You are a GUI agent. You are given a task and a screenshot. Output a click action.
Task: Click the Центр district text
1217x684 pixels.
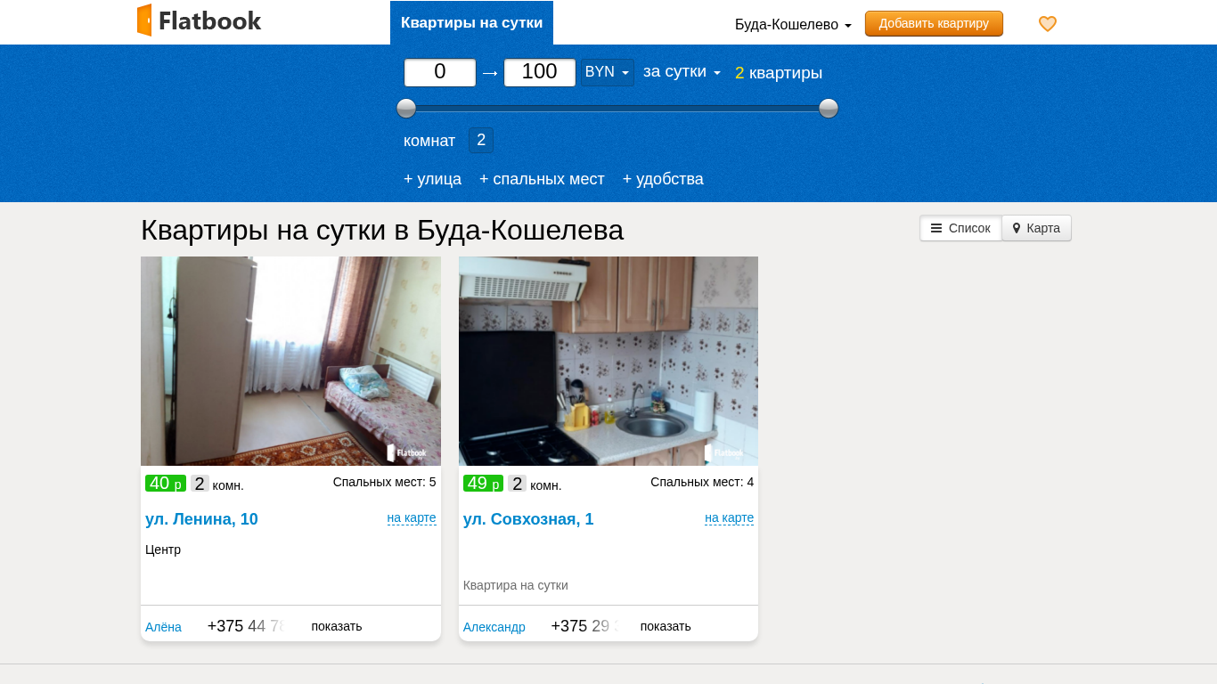point(163,550)
